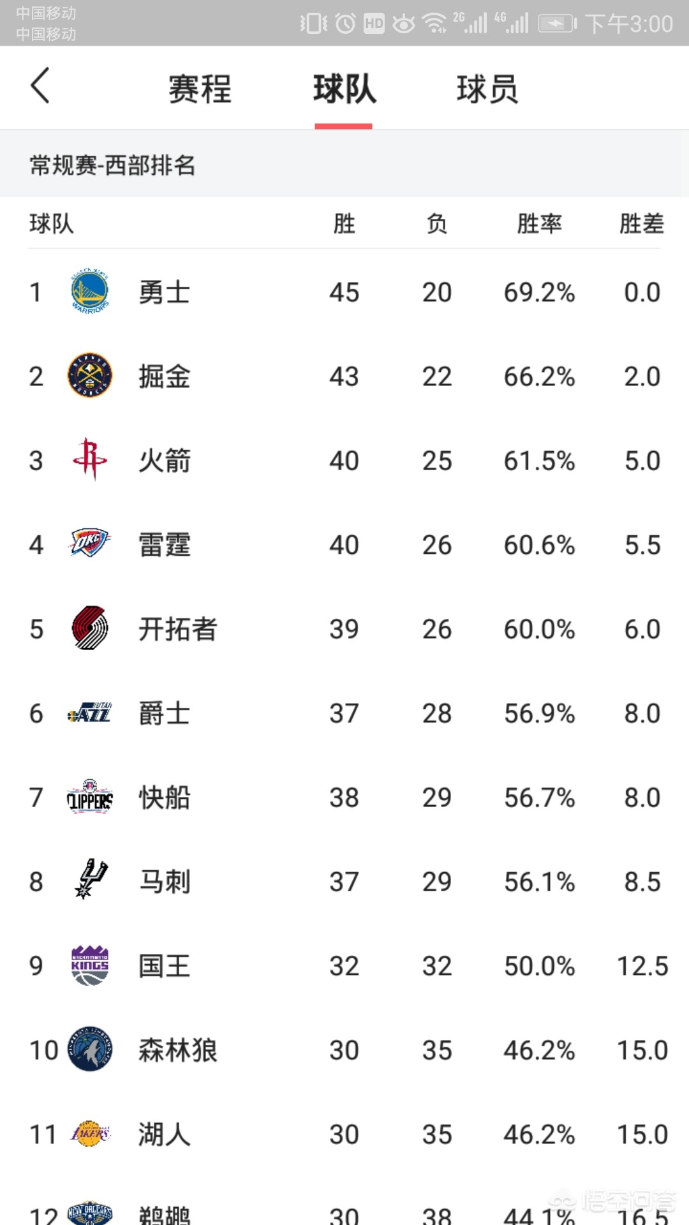Open the OKC Thunder logo

(89, 544)
